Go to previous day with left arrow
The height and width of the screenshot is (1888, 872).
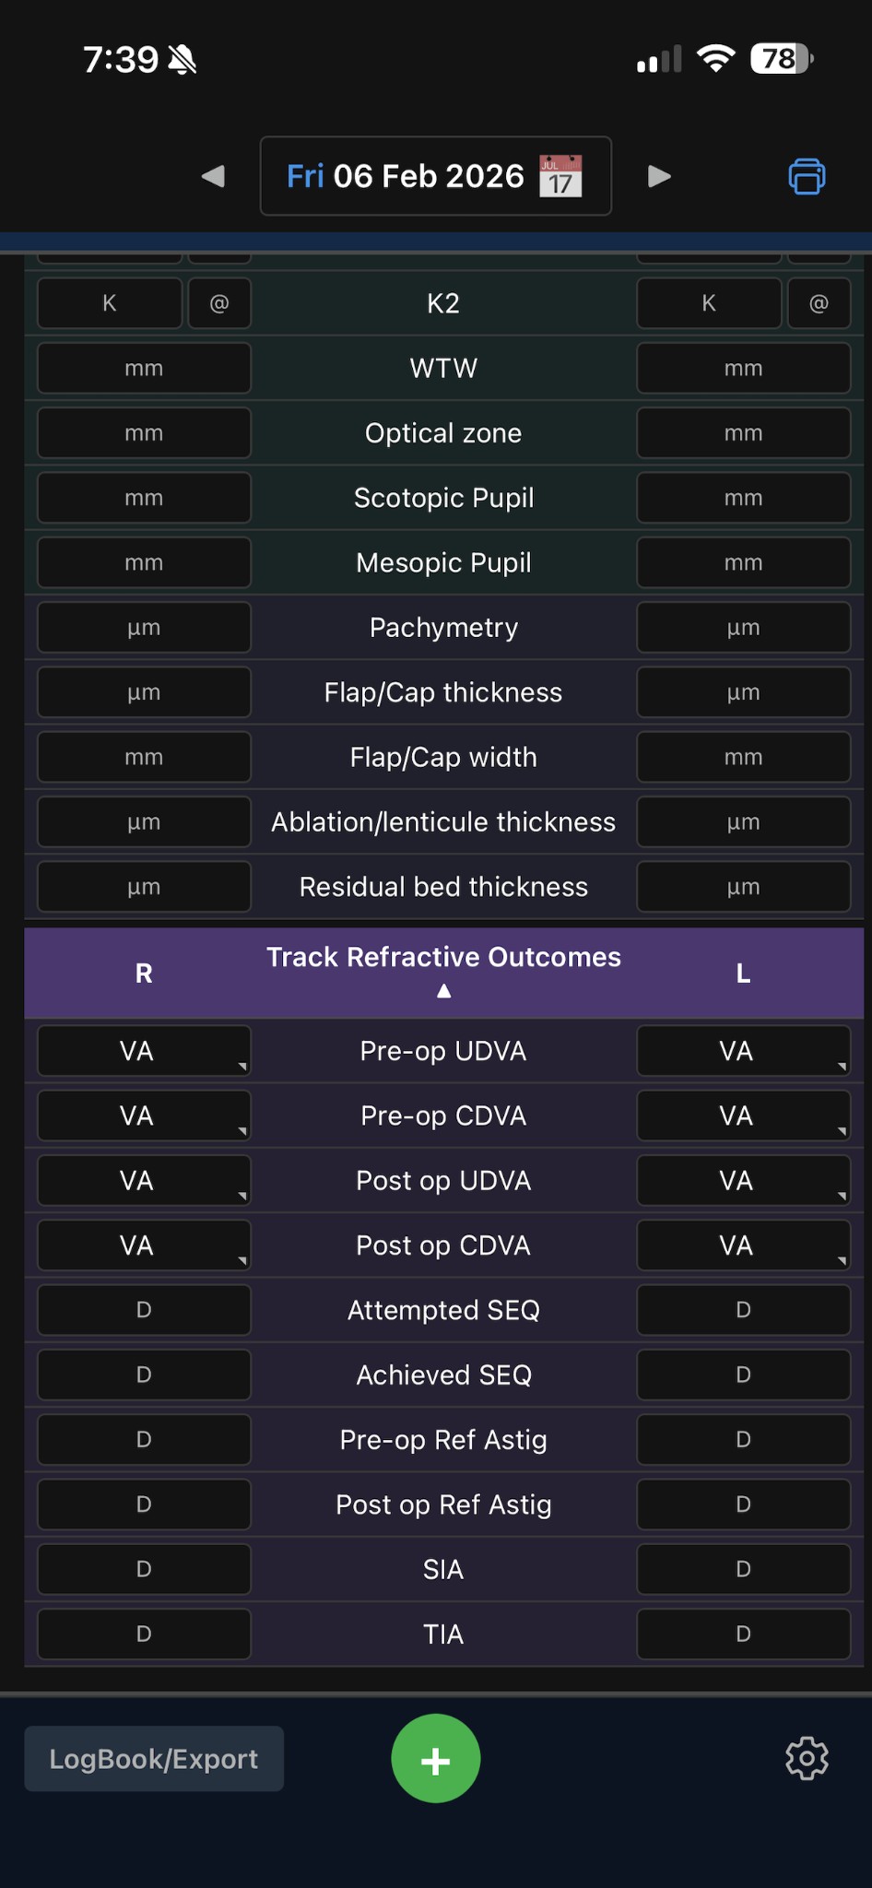(x=213, y=176)
